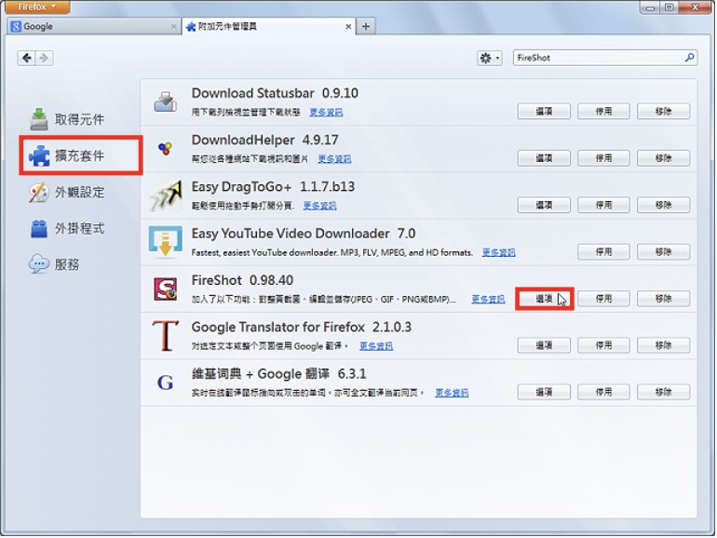The height and width of the screenshot is (538, 717).
Task: Close the Google tab
Action: 173,26
